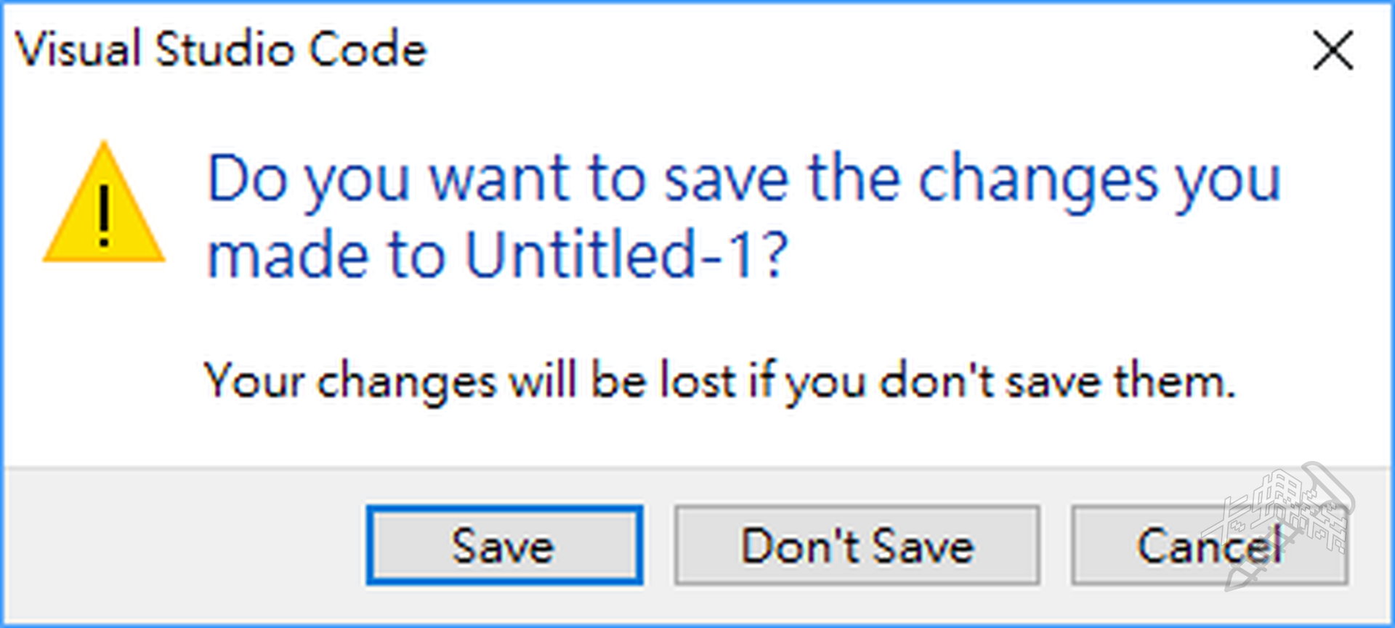Image resolution: width=1395 pixels, height=628 pixels.
Task: Save changes to Untitled-1
Action: [504, 545]
